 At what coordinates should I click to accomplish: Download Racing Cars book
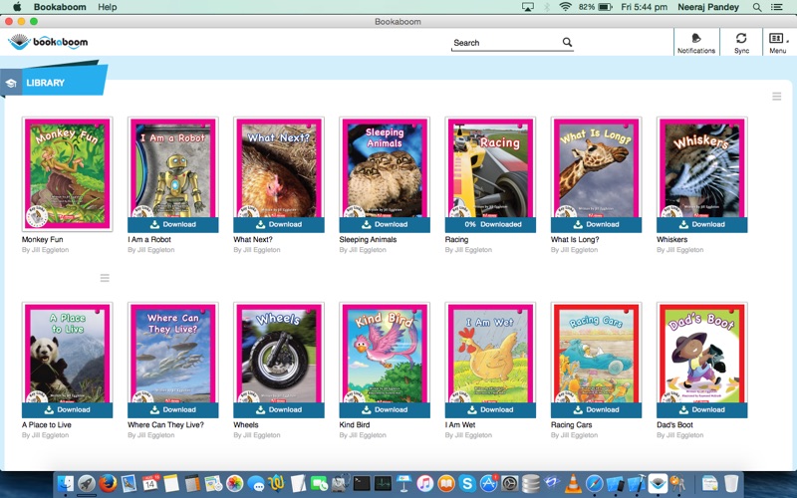[596, 409]
